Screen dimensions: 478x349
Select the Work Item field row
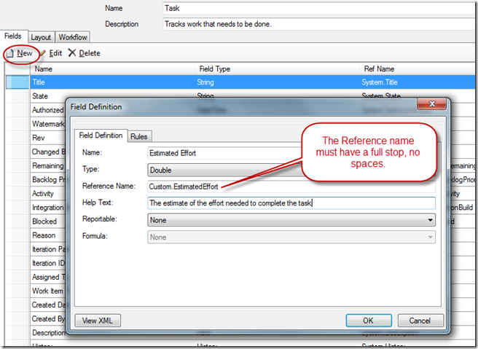pyautogui.click(x=47, y=291)
